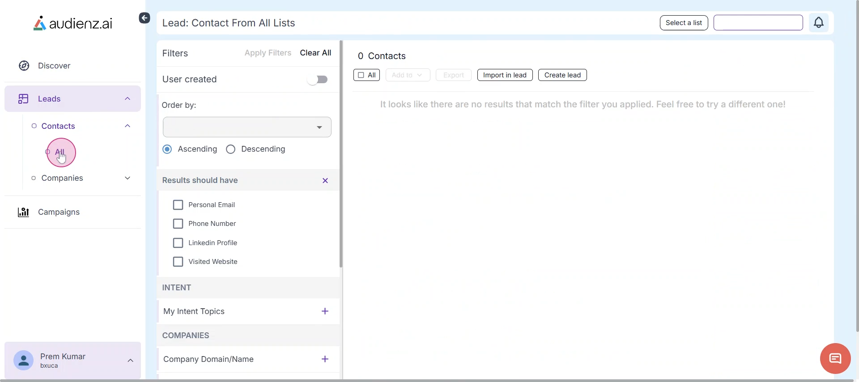Screen dimensions: 859x382
Task: Collapse the Leads menu section
Action: (x=128, y=99)
